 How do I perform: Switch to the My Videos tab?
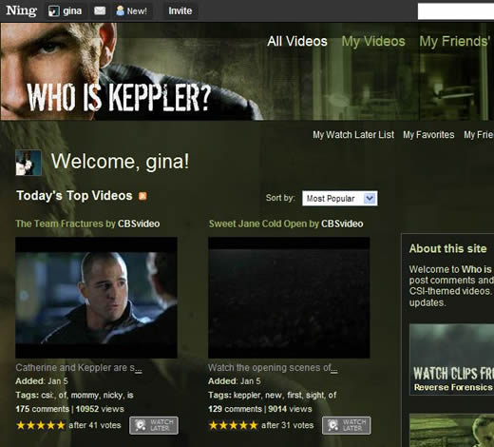click(x=373, y=41)
